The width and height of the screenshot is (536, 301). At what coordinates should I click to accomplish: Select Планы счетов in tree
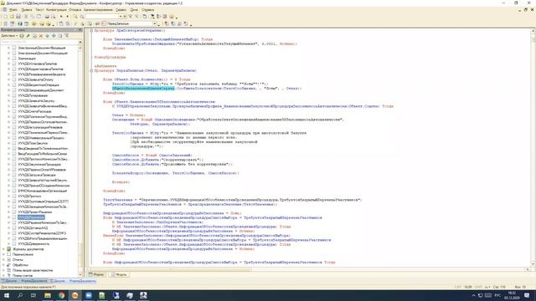click(23, 275)
